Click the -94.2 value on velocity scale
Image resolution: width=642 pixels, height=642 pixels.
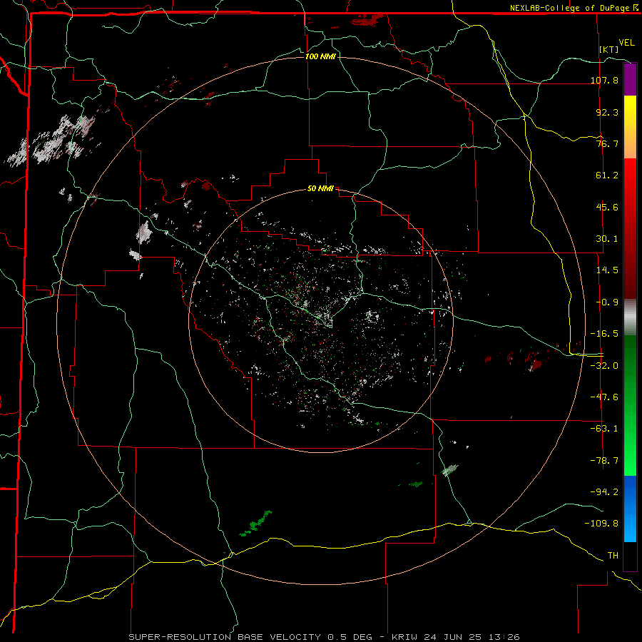[604, 491]
